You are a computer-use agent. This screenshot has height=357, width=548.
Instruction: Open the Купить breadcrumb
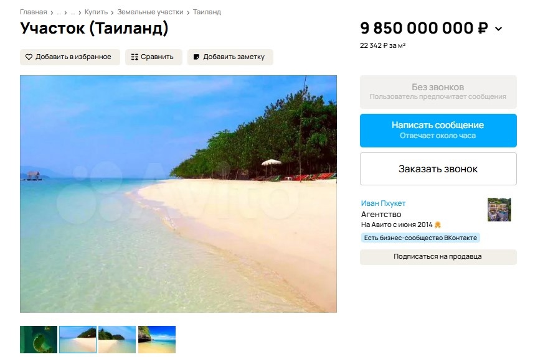[96, 12]
